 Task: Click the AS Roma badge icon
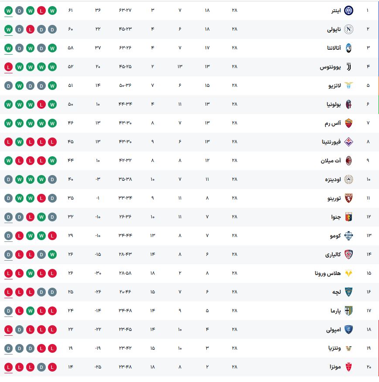click(x=348, y=123)
